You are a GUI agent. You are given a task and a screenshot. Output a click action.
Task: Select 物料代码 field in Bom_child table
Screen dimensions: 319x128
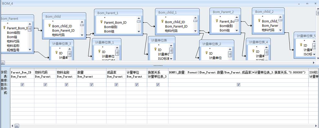[58, 35]
